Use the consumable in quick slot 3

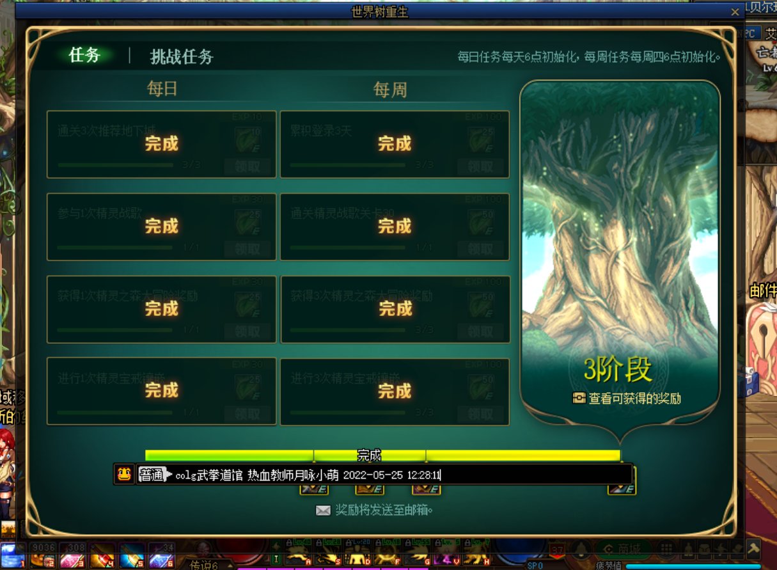click(72, 555)
